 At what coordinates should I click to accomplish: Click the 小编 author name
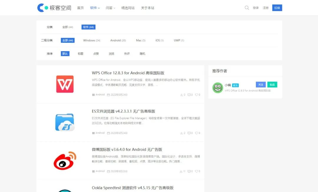[x=228, y=85]
